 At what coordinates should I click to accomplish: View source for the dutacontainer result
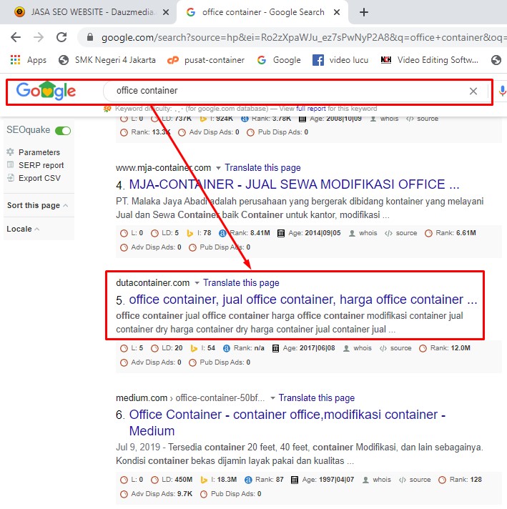pyautogui.click(x=395, y=348)
